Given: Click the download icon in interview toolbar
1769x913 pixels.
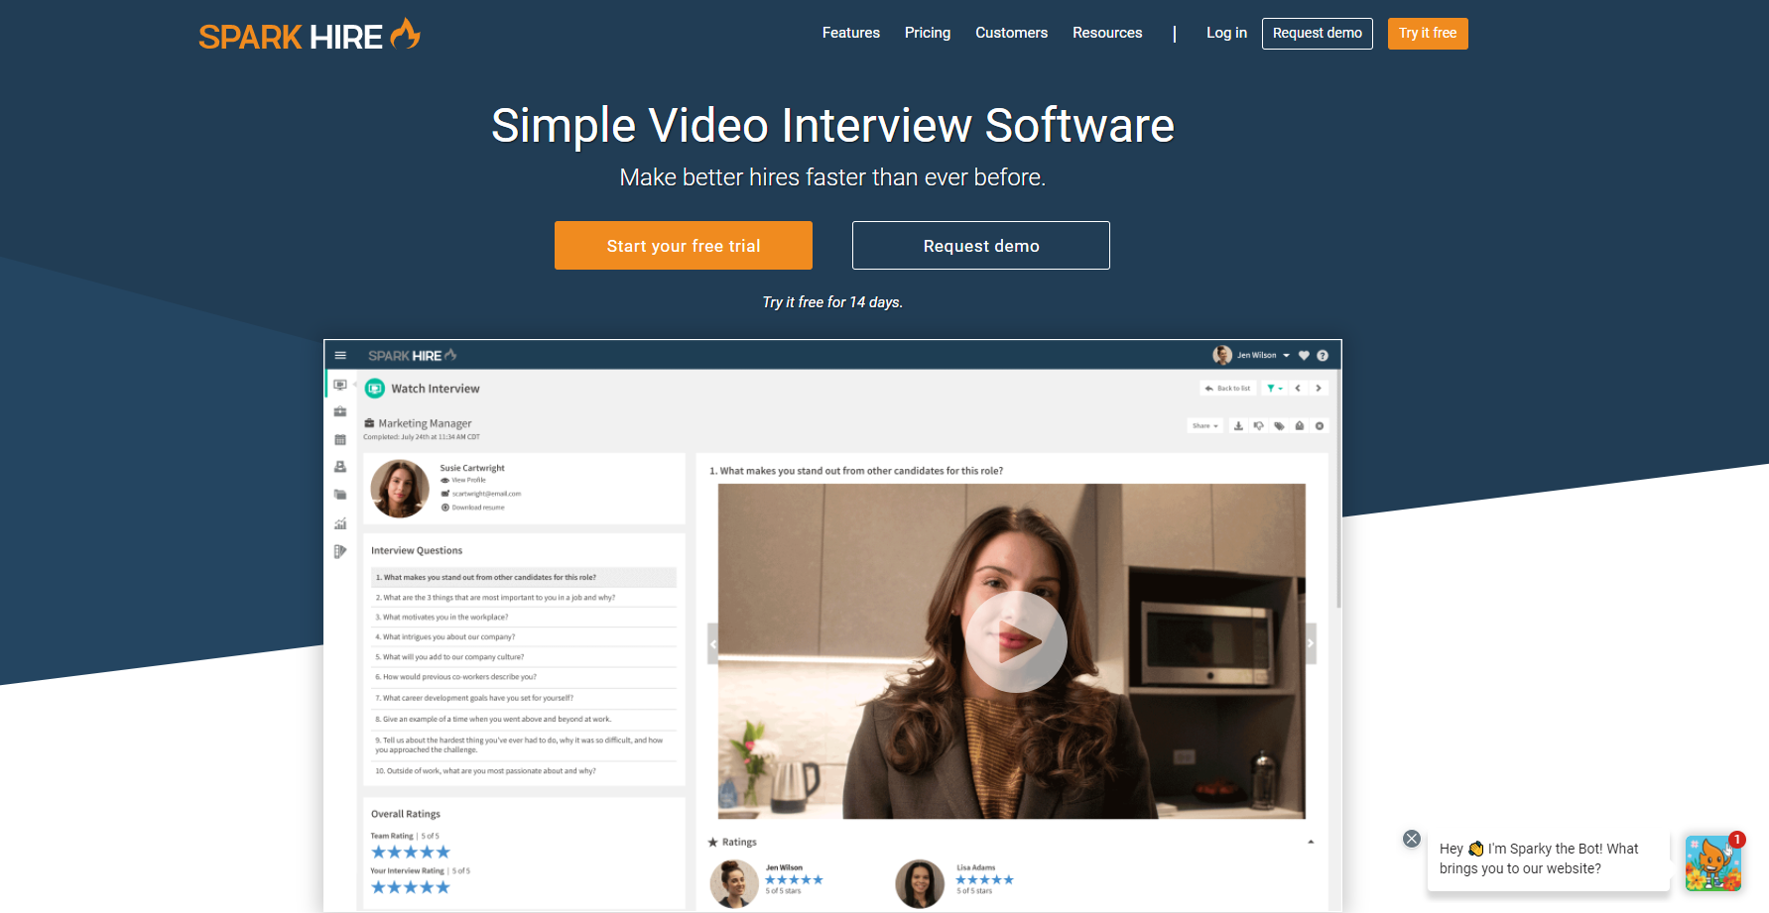Looking at the screenshot, I should click(1238, 425).
